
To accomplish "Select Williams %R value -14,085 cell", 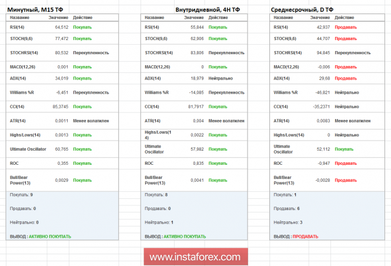I will tap(193, 92).
